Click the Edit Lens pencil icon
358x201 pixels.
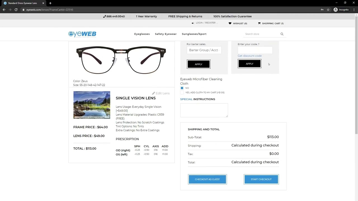pos(153,93)
